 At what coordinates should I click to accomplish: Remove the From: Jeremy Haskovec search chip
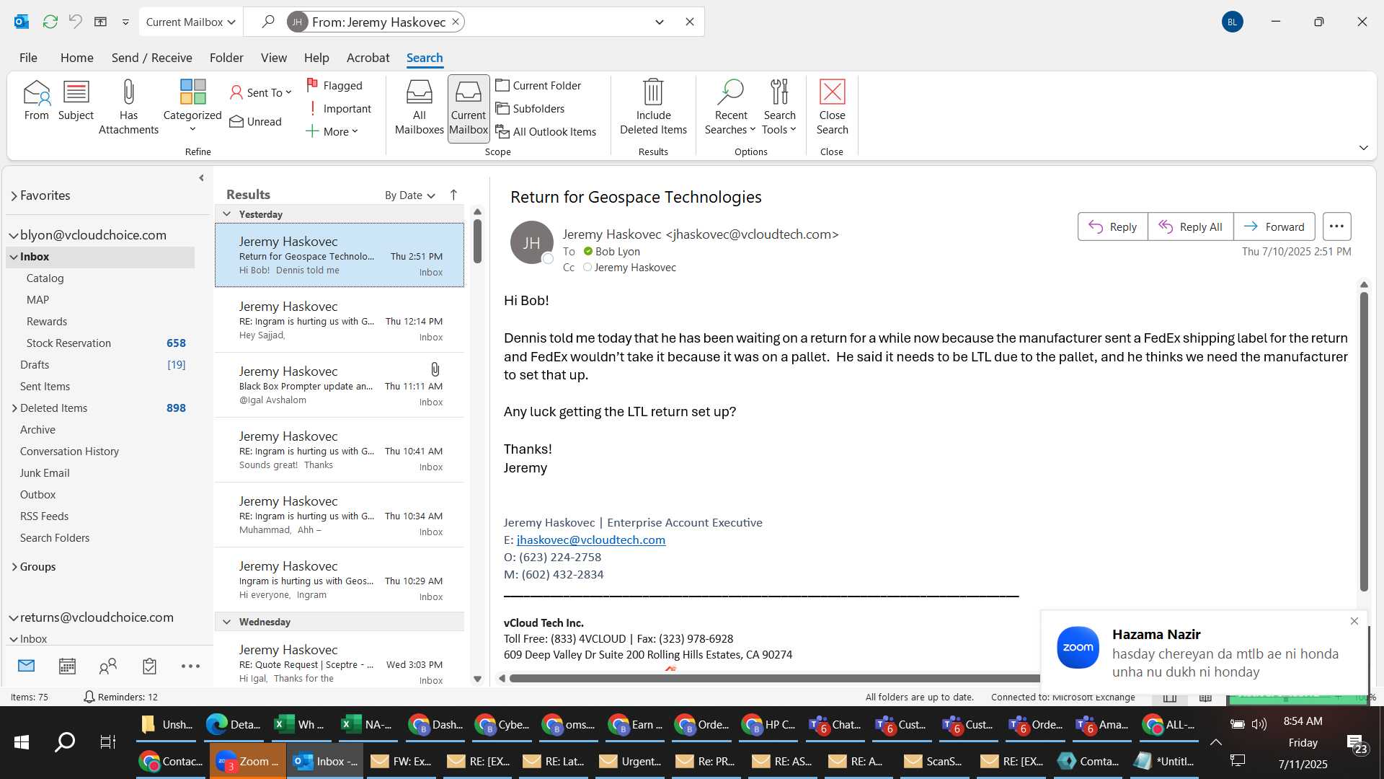click(456, 22)
